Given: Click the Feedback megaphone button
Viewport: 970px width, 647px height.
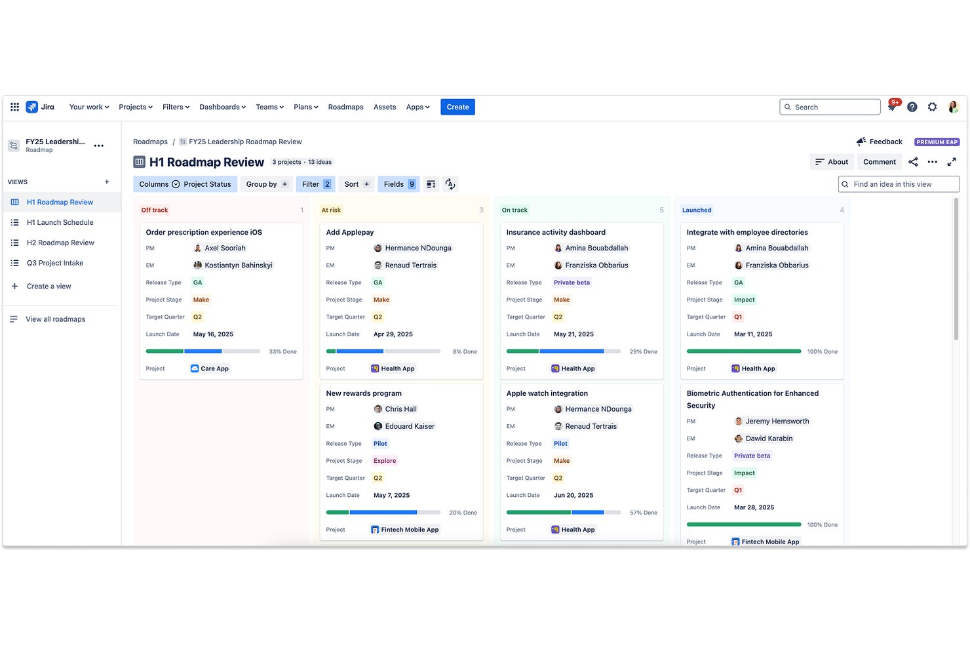Looking at the screenshot, I should [x=879, y=142].
